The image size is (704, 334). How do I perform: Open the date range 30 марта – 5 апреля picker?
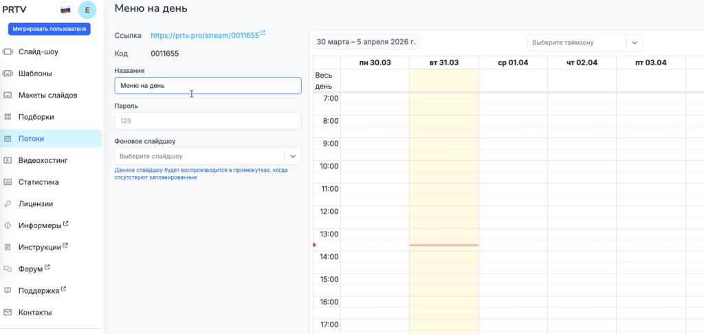pos(366,42)
